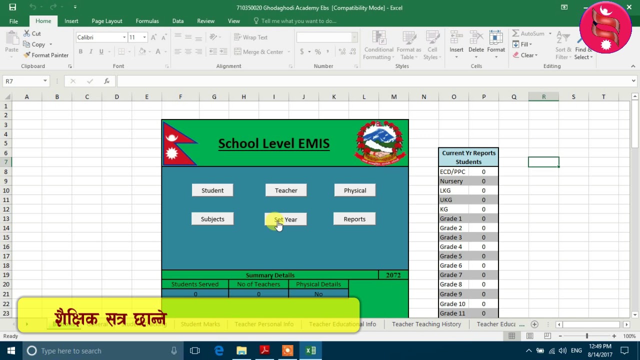Click the zoom slider in status bar
This screenshot has width=640, height=360.
click(x=587, y=336)
